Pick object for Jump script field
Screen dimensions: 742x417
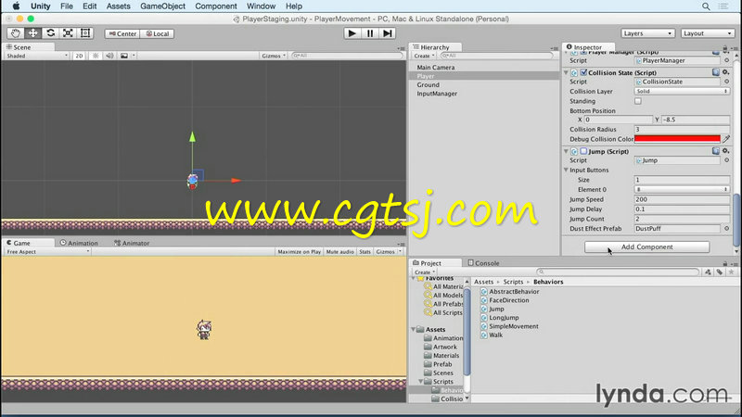tap(727, 160)
